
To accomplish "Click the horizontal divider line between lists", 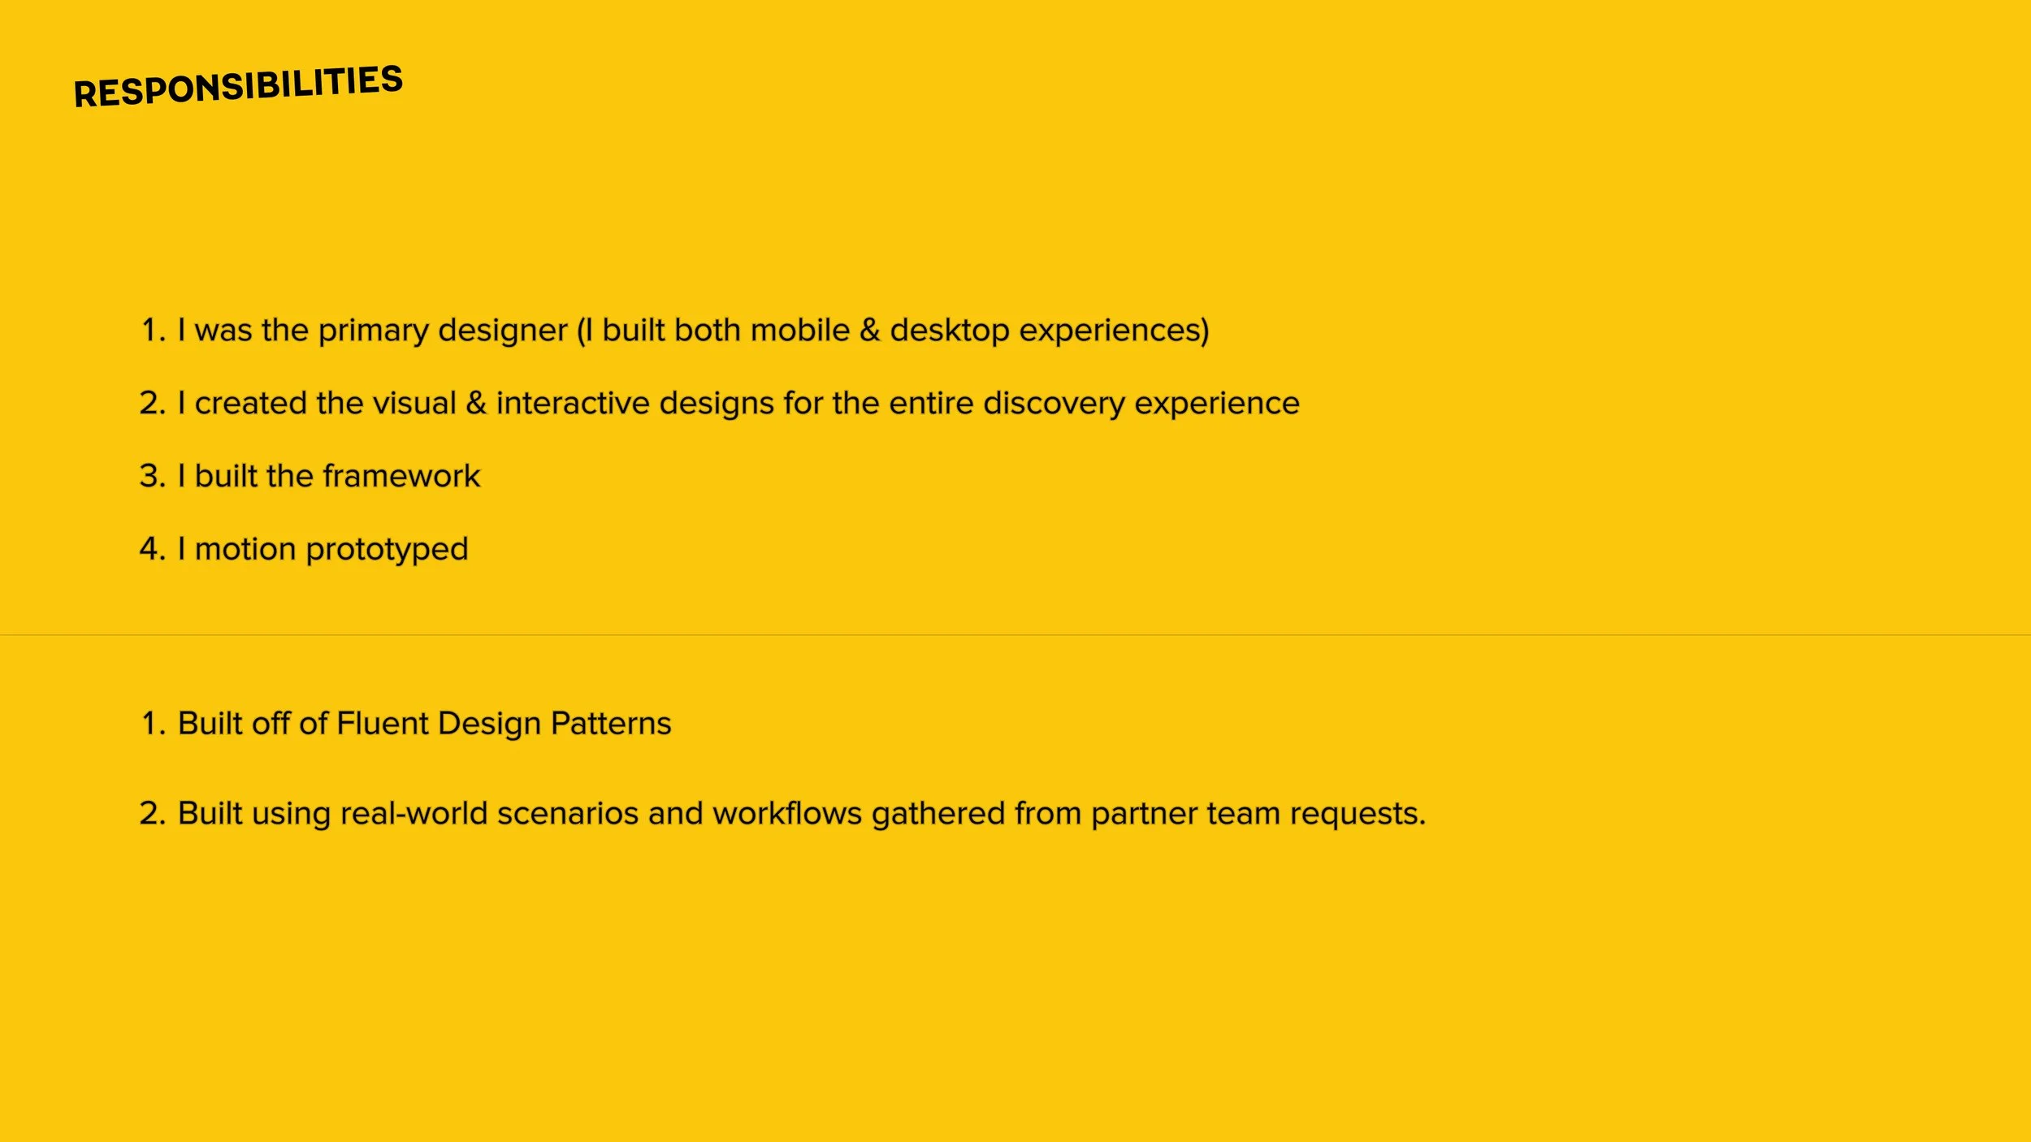I will tap(1015, 634).
